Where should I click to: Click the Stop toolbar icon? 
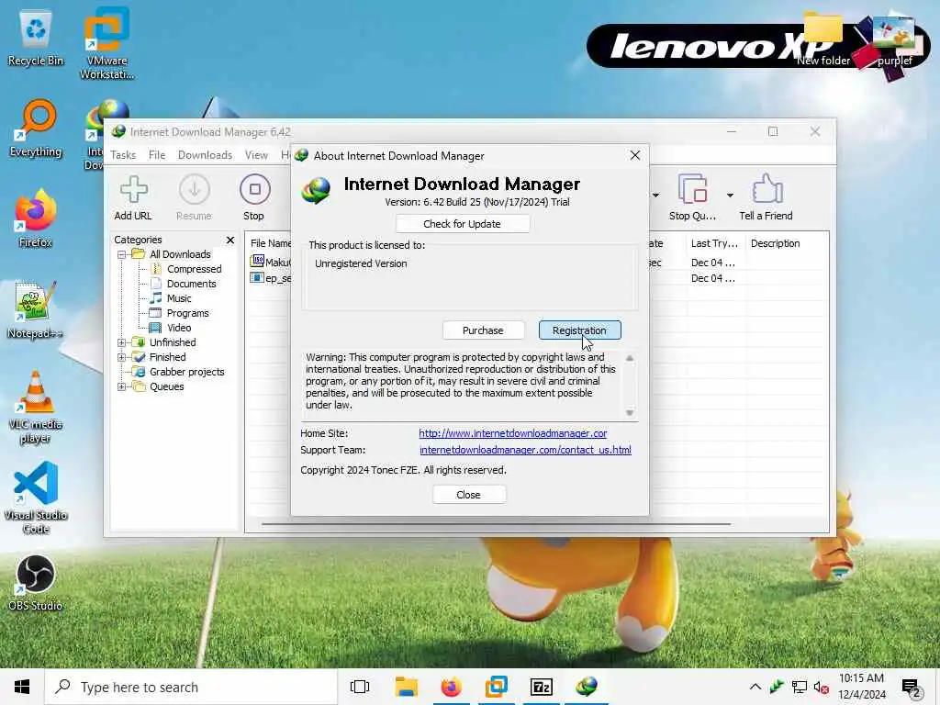point(254,198)
